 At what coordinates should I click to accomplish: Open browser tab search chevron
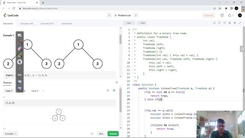point(219,3)
